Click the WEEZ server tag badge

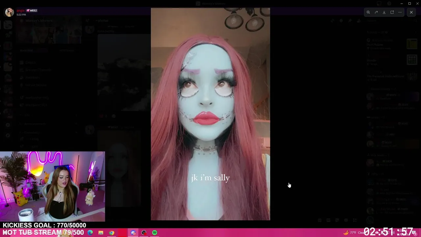[32, 11]
